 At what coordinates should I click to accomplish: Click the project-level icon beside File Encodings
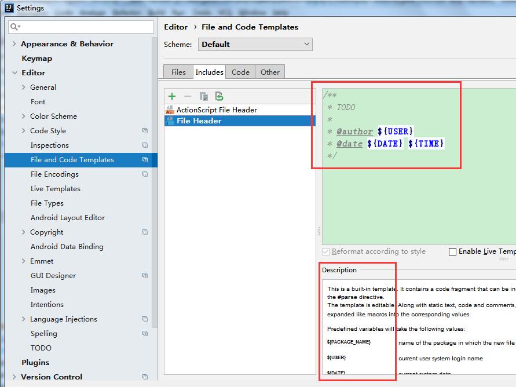pos(145,174)
